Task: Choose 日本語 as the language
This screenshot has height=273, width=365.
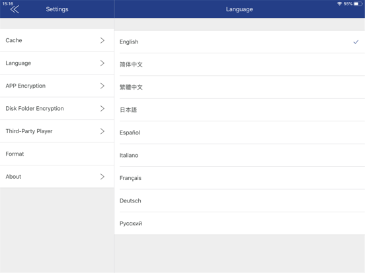Action: coord(239,110)
